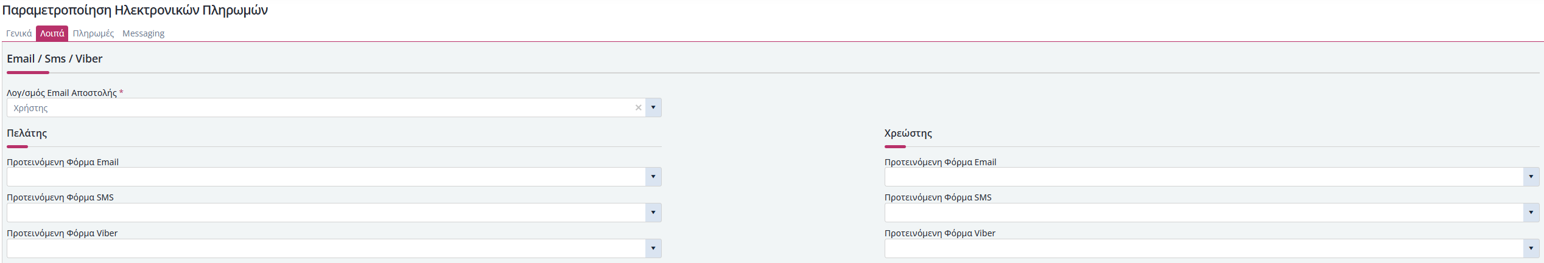Focus the Χρεώστης SMS form field
The width and height of the screenshot is (1544, 263).
(1204, 213)
